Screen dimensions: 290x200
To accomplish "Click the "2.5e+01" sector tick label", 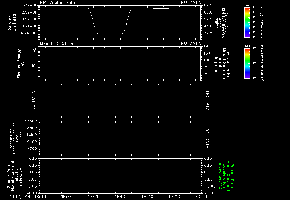I will coord(29,12).
